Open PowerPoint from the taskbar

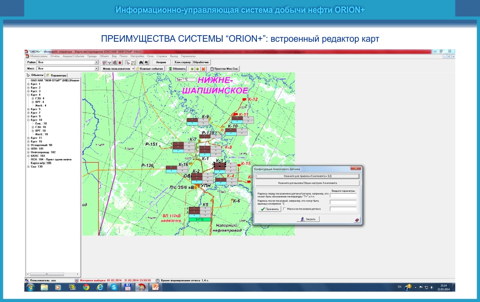tap(156, 287)
